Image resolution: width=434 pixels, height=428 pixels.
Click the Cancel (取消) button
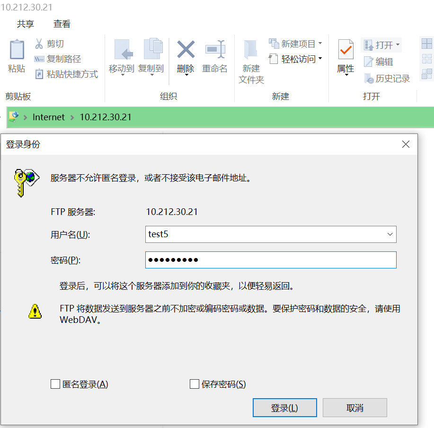click(x=355, y=408)
